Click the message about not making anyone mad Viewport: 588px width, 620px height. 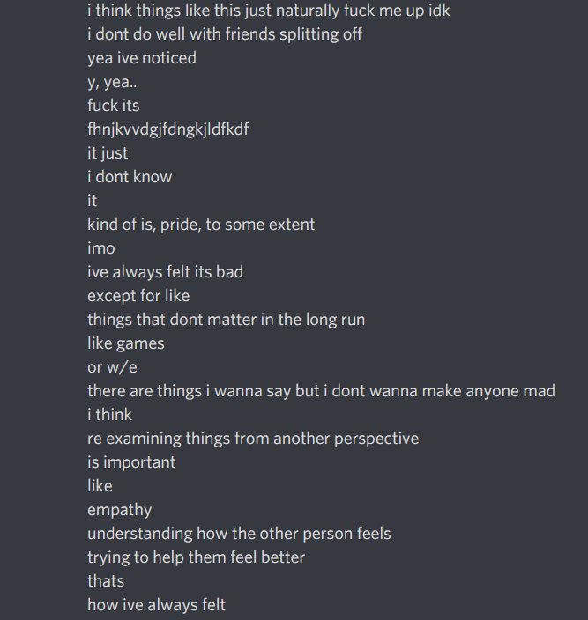321,391
